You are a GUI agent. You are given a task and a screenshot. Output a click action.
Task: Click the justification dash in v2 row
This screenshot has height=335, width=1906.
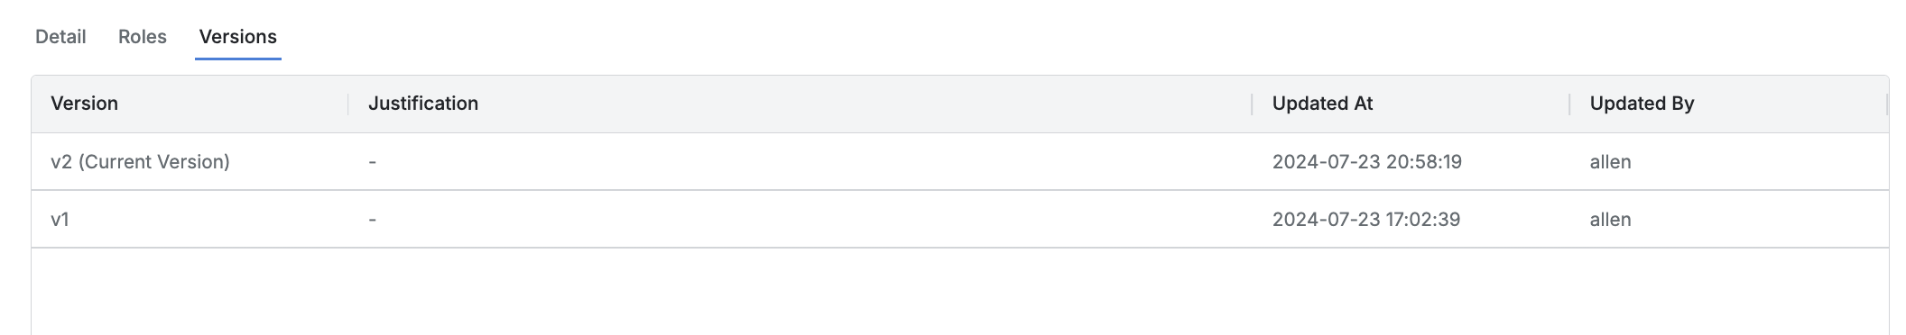tap(372, 162)
